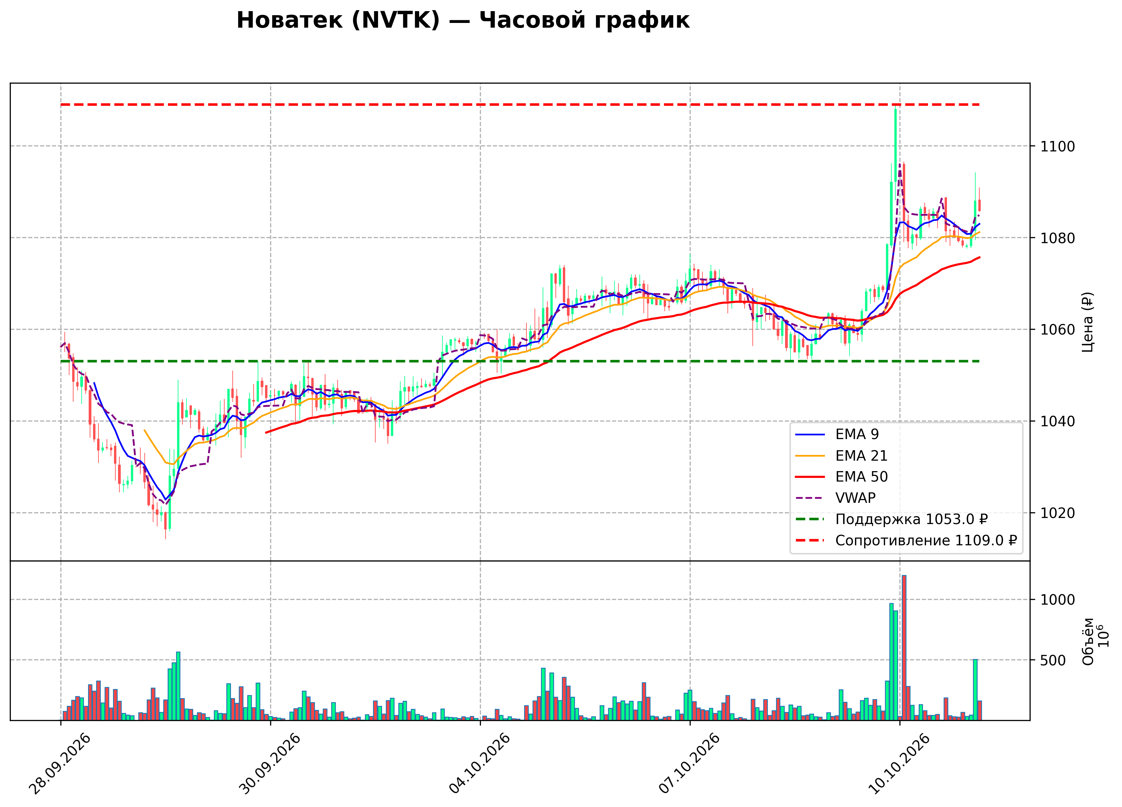Click the Цена (₽) axis label
Screen dimensions: 1122x807
tap(1087, 322)
